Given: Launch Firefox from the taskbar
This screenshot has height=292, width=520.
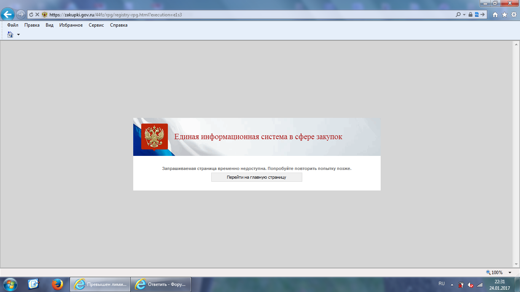Looking at the screenshot, I should click(57, 284).
